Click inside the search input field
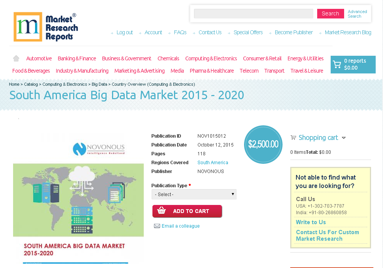Screen dimensions: 383x268 [253, 13]
